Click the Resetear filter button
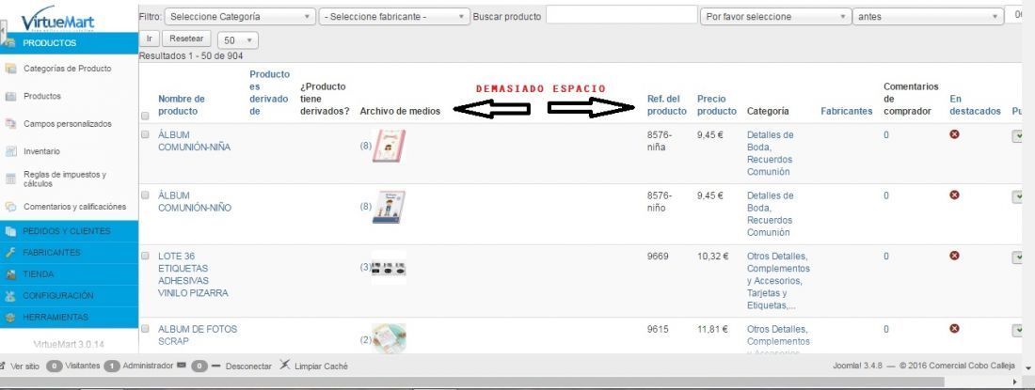The height and width of the screenshot is (390, 1035). (x=187, y=39)
